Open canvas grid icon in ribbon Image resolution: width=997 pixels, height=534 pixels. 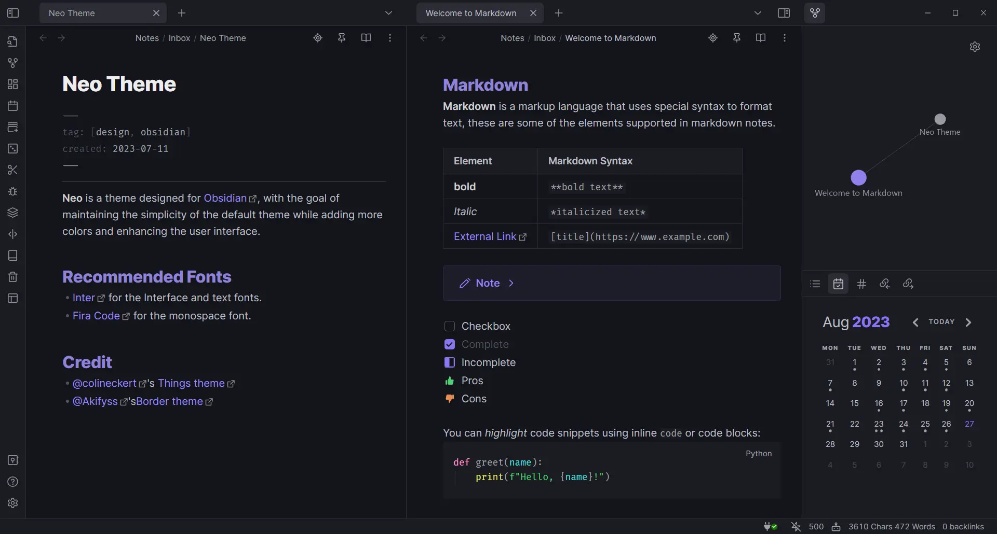coord(13,84)
